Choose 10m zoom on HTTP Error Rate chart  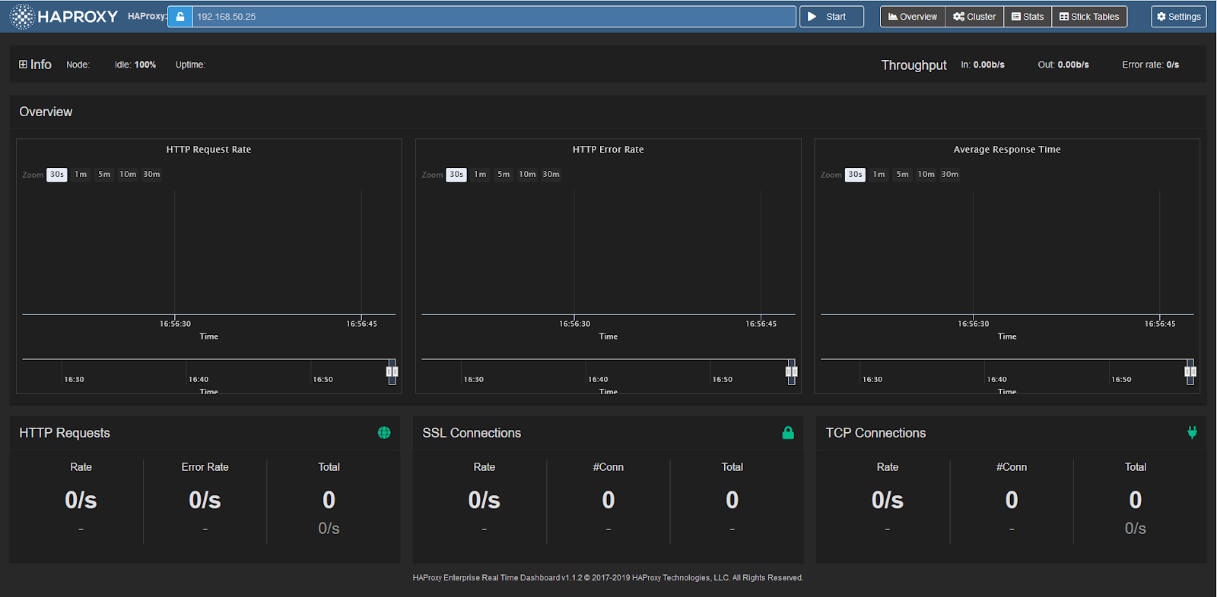click(x=527, y=175)
